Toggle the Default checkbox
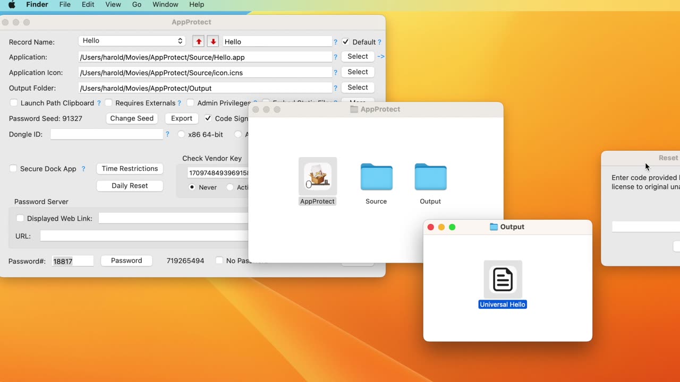Image resolution: width=680 pixels, height=382 pixels. coord(346,42)
